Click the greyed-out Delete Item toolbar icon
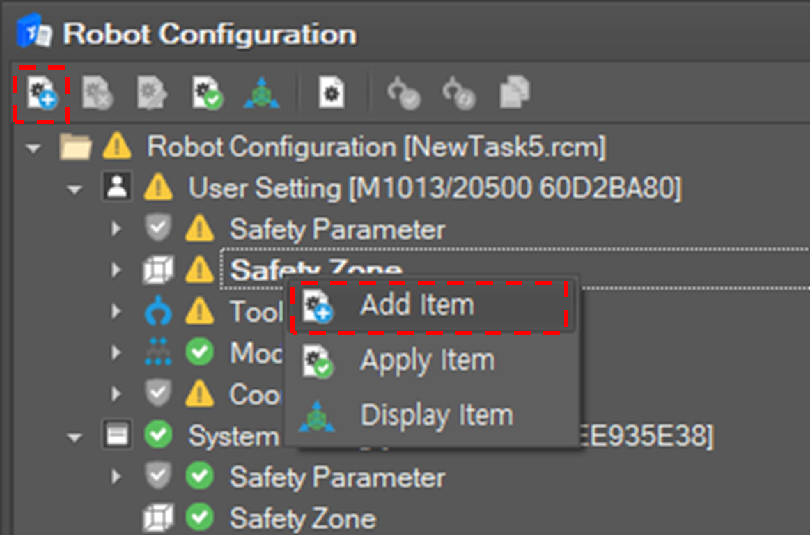 [x=96, y=93]
